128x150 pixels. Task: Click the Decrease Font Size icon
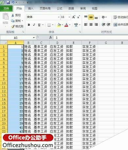[x=79, y=17]
